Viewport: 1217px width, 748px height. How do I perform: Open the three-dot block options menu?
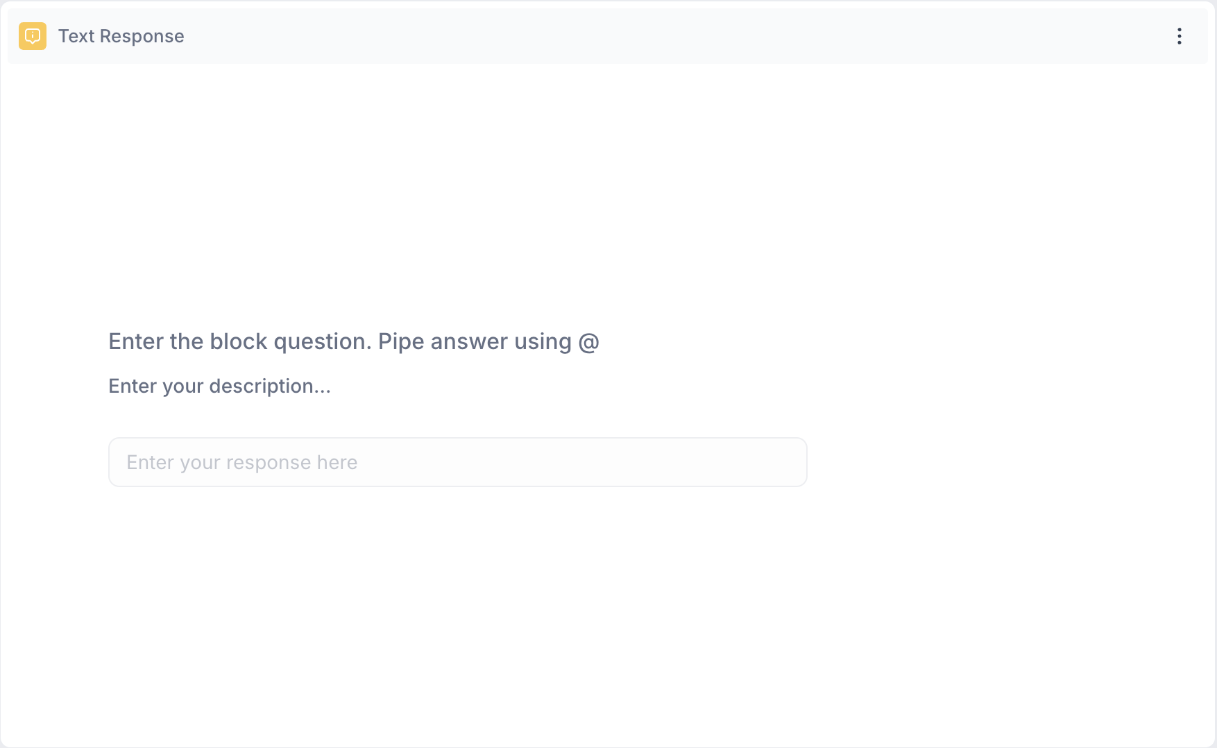(x=1179, y=36)
